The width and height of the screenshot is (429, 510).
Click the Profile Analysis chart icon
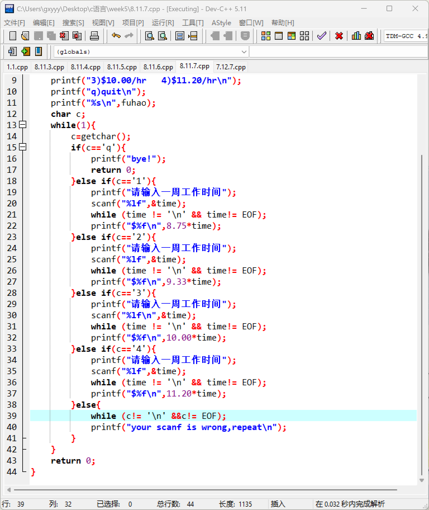pos(356,36)
